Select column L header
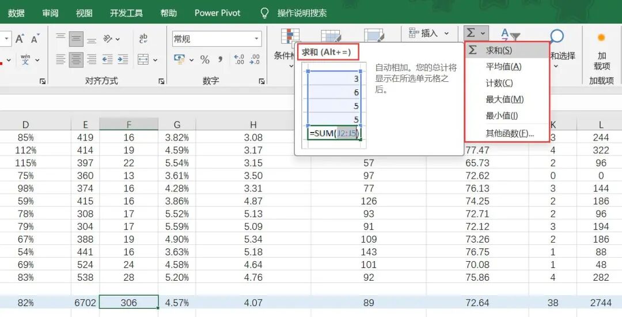This screenshot has height=317, width=622. pos(601,124)
